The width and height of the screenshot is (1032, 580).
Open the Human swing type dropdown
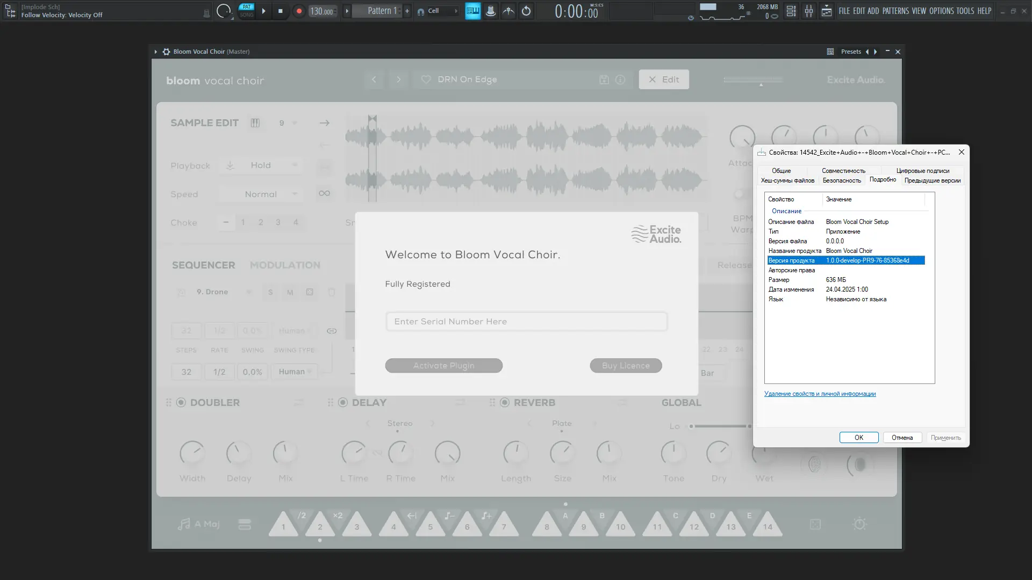295,372
